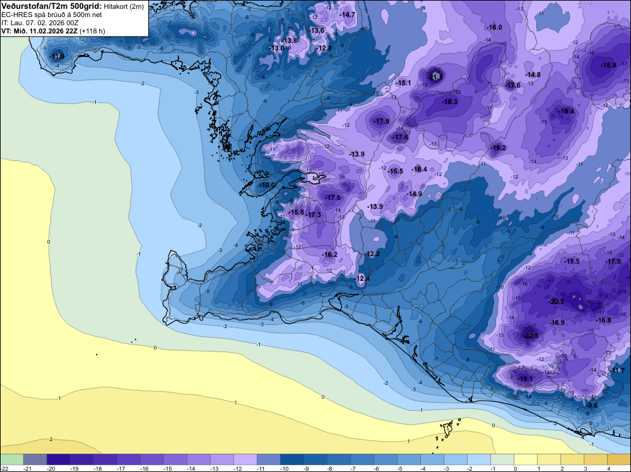Image resolution: width=631 pixels, height=472 pixels.
Task: Click the -18.2 temperature label
Action: pyautogui.click(x=498, y=148)
